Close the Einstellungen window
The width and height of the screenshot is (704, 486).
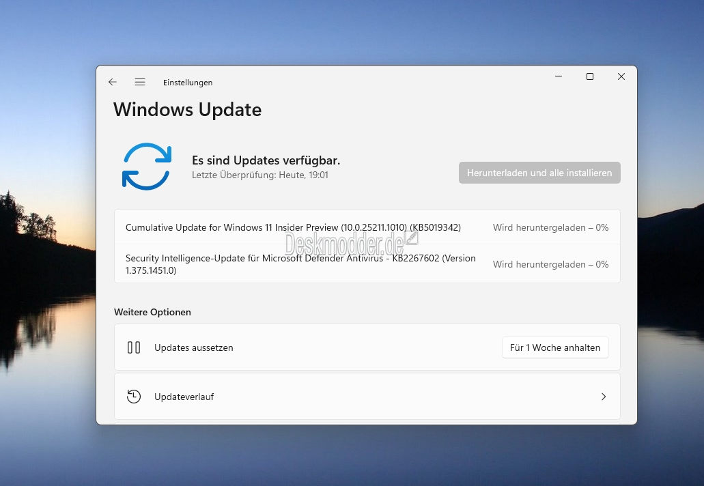(621, 76)
